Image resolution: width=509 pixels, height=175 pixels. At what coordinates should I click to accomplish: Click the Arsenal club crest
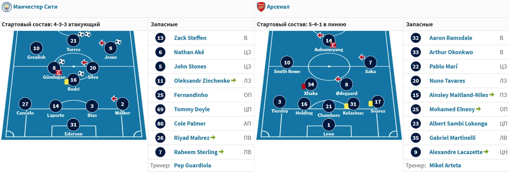261,7
